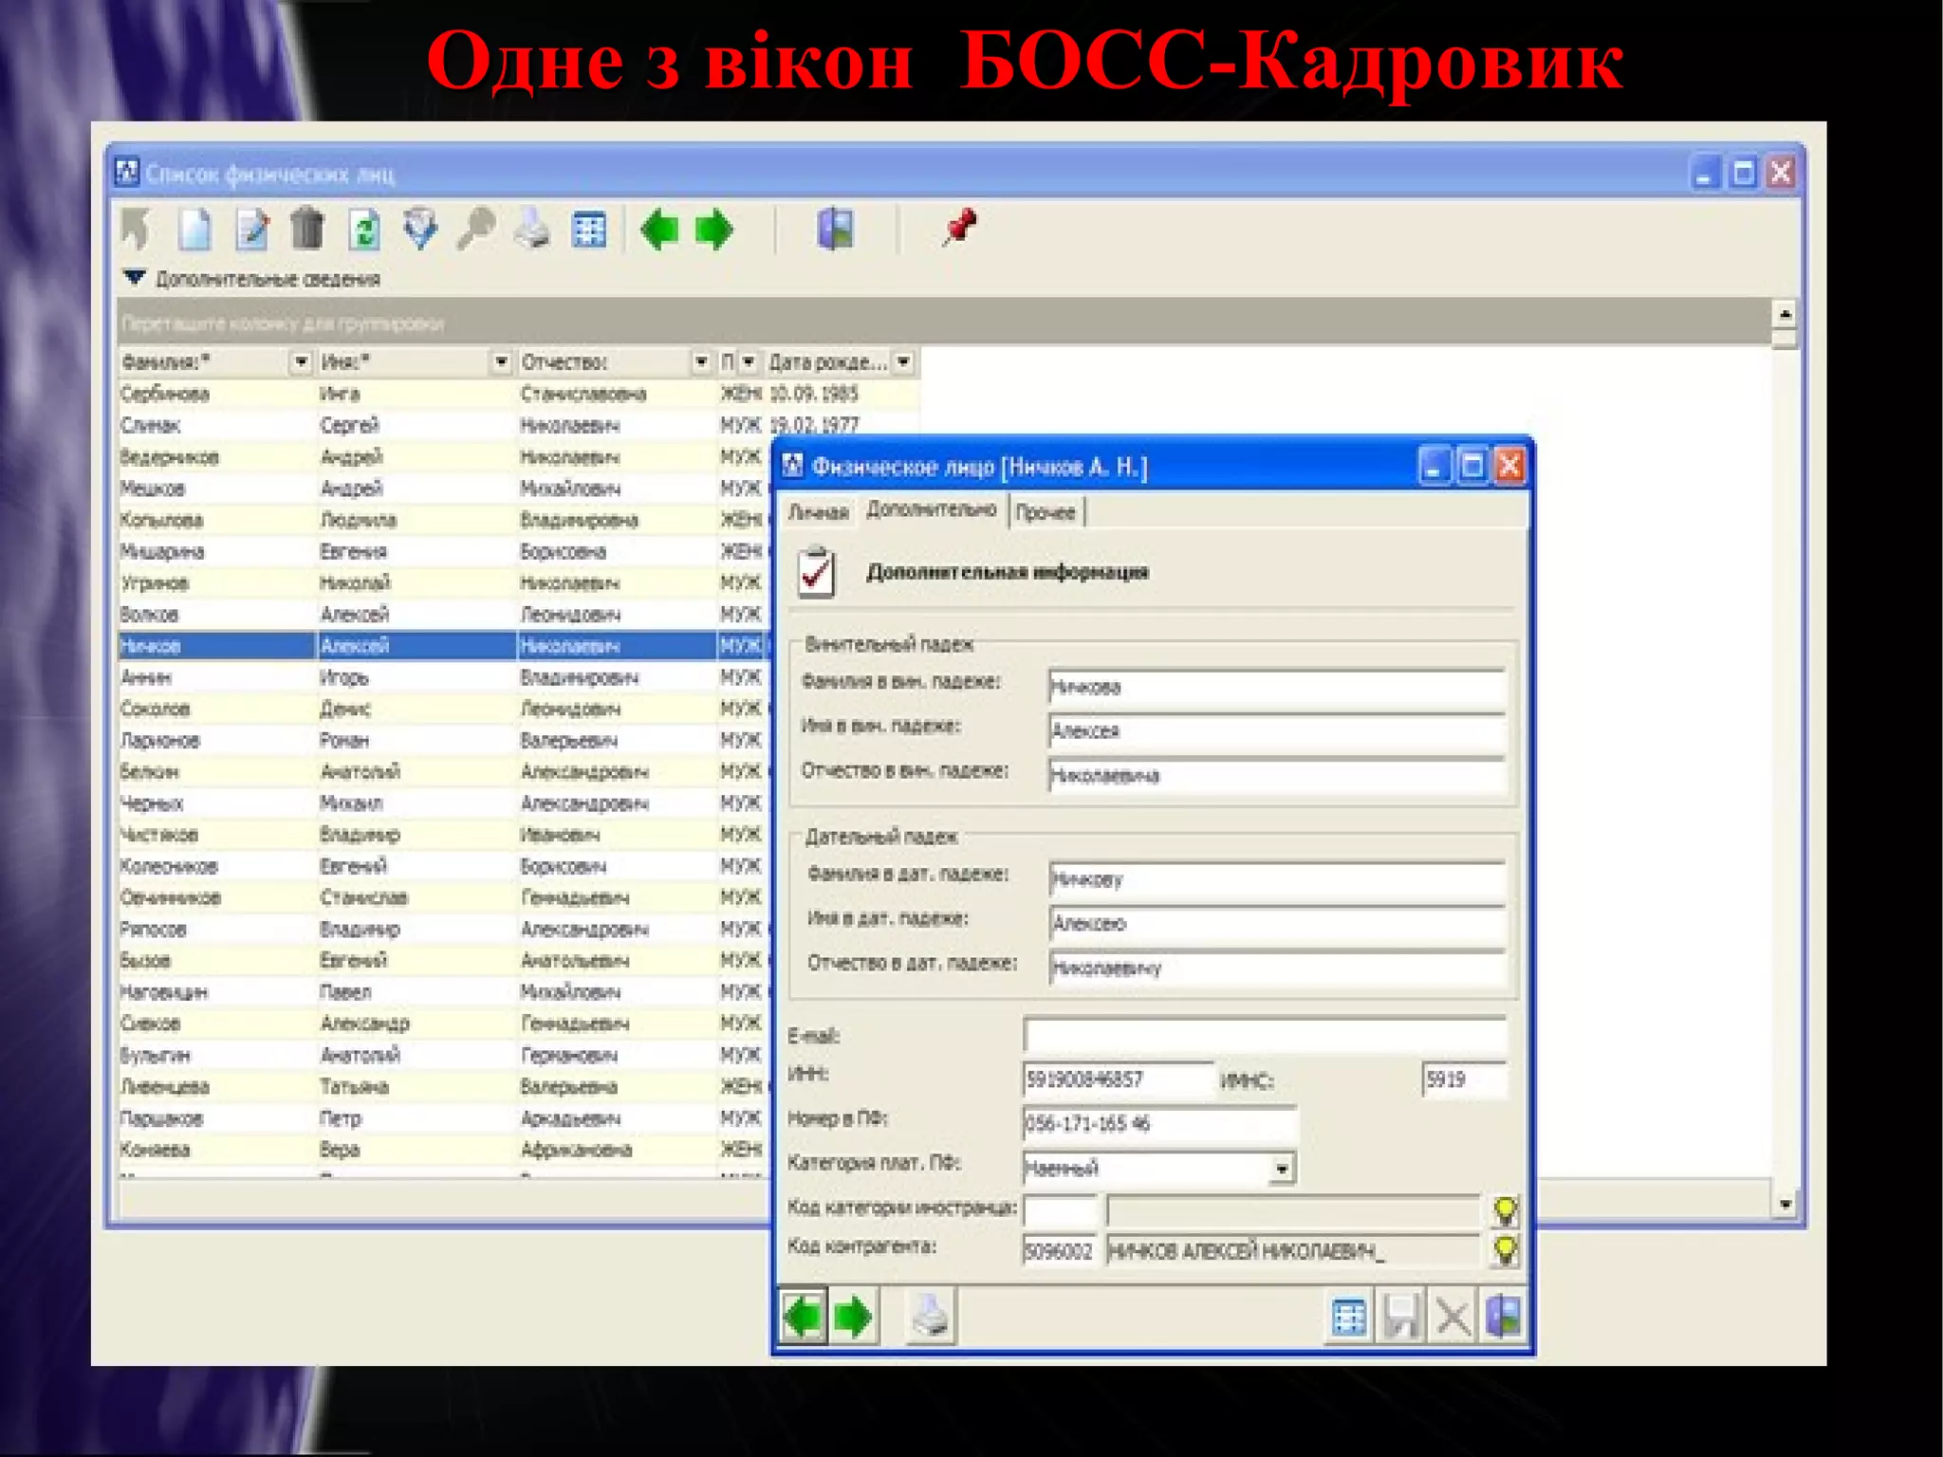
Task: Open the Категория плат. ПФ dropdown
Action: (x=1282, y=1169)
